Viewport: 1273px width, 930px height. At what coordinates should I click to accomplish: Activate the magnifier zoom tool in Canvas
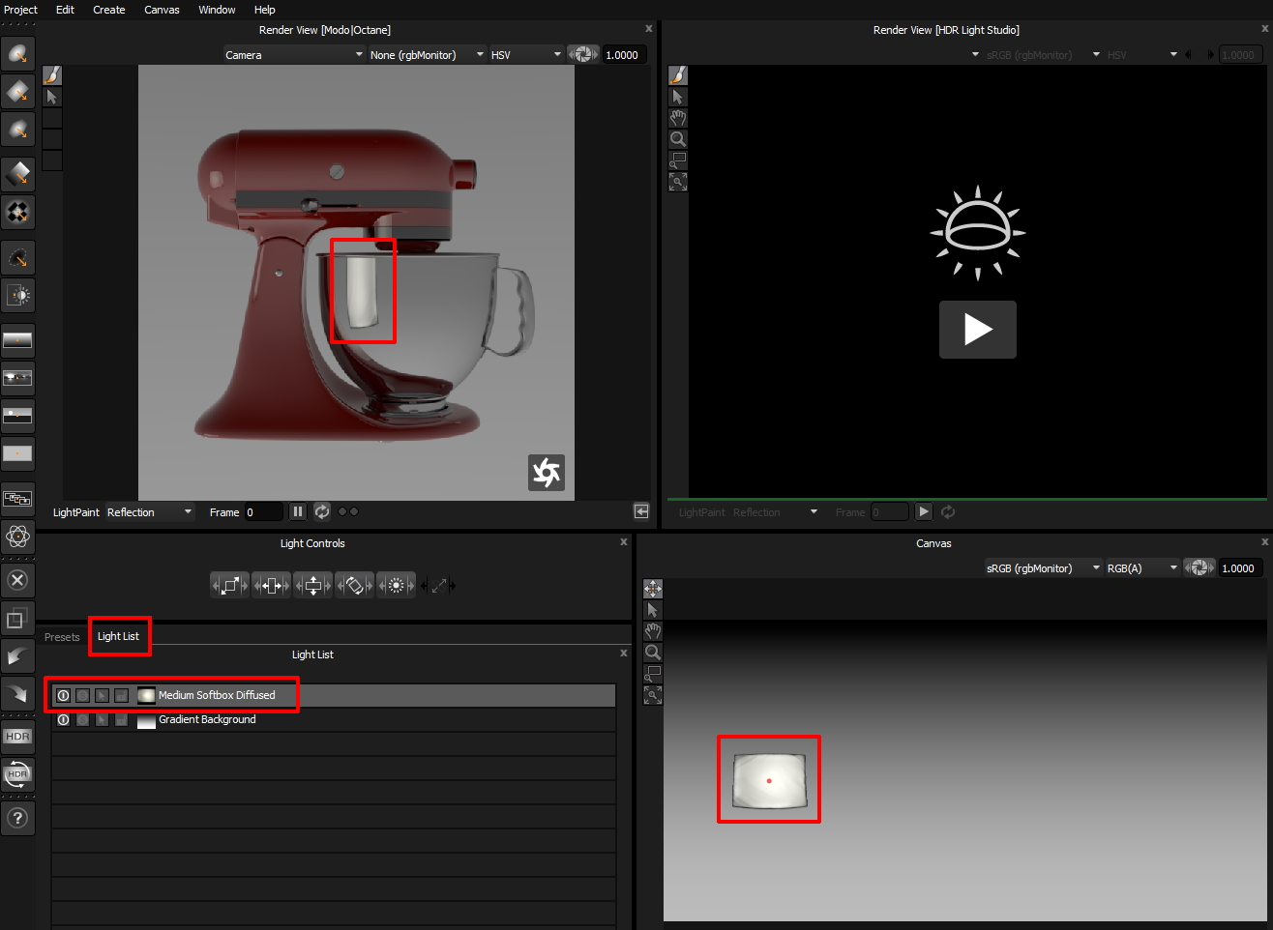click(x=653, y=653)
